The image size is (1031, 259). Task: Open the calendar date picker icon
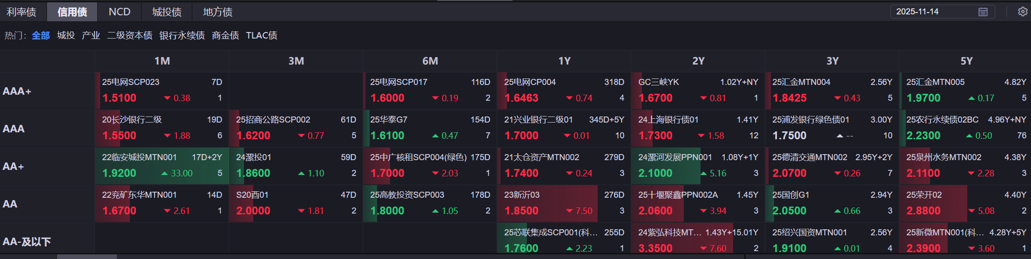(x=983, y=12)
